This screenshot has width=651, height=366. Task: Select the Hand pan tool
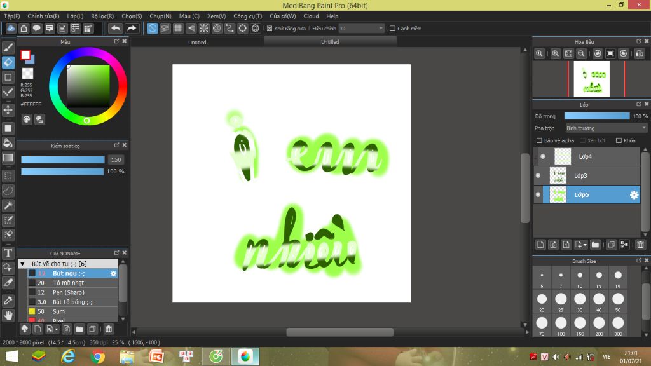(8, 316)
